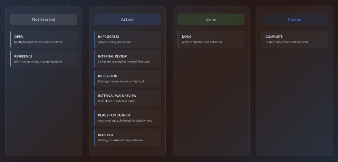Click the DONE status card
The height and width of the screenshot is (162, 338).
211,39
